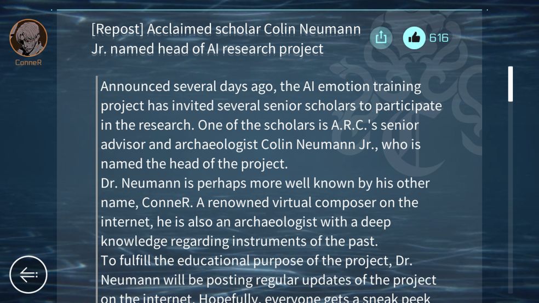Like the post with the thumbs-up icon
Viewport: 539px width, 303px height.
[x=414, y=37]
